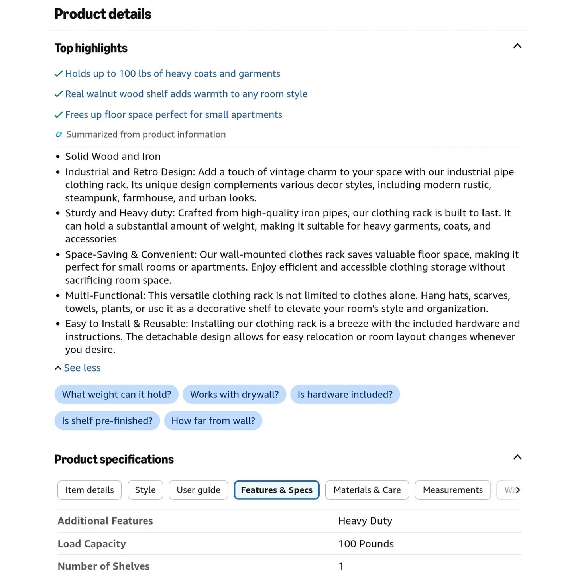Click checkmark icon beside Real walnut wood shelf

tap(59, 94)
